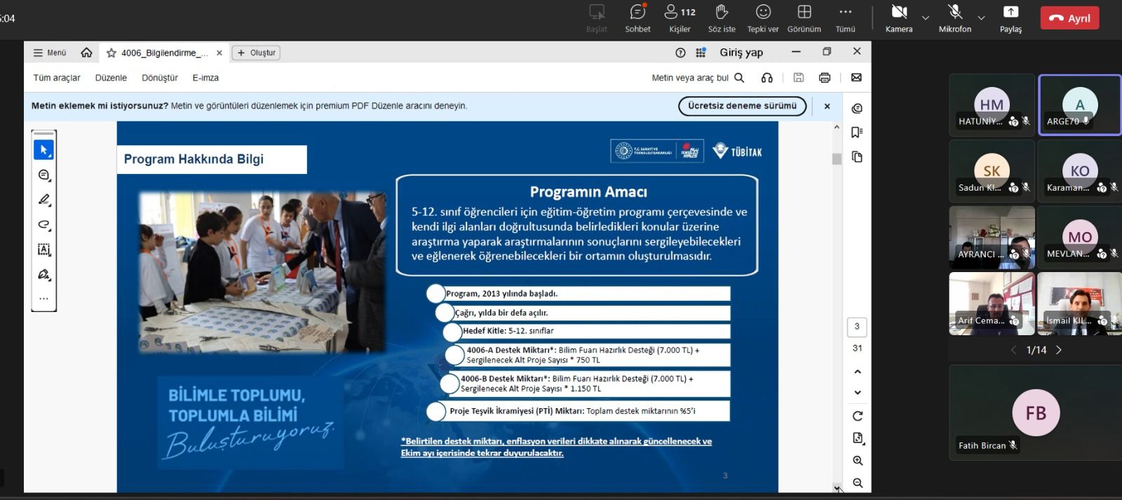Close the 4006_Bilgilendirme tab
1122x500 pixels.
tap(219, 53)
